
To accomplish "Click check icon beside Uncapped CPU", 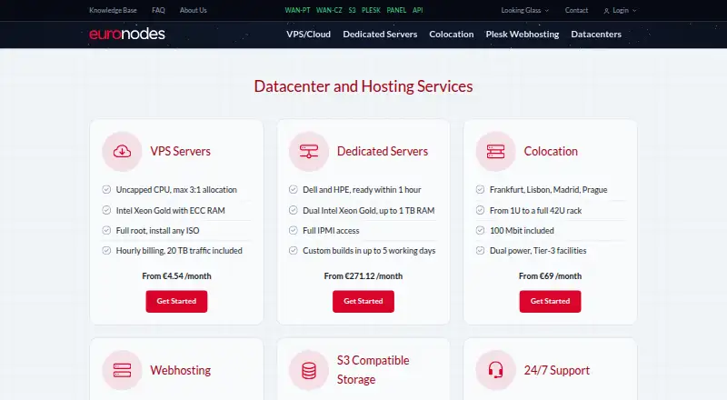I will [106, 189].
